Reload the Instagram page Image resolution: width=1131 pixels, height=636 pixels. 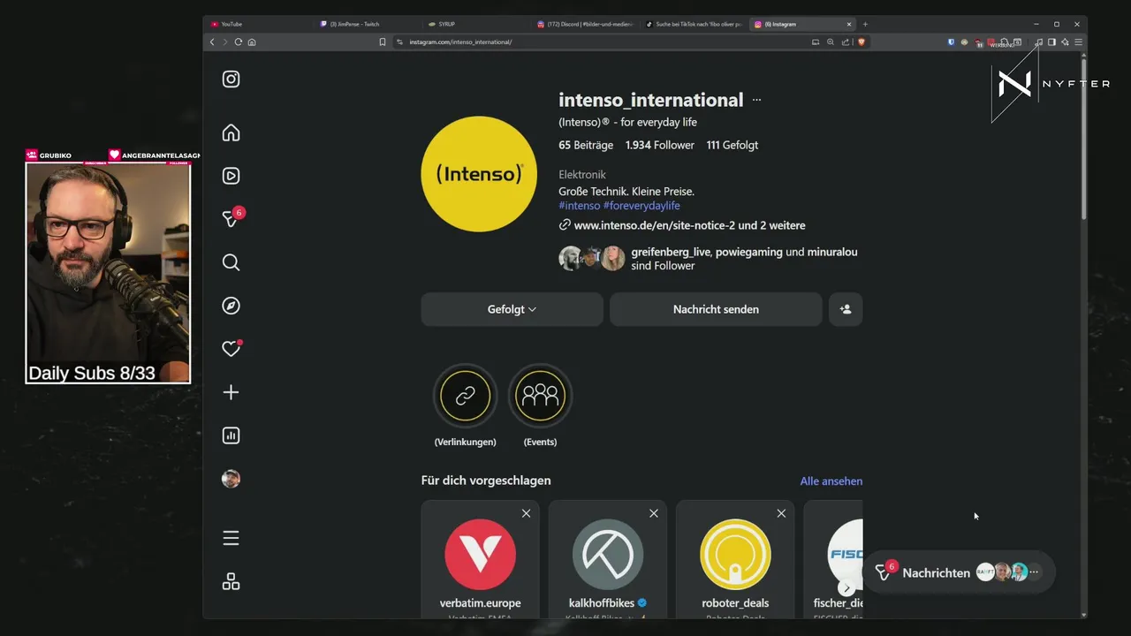coord(239,42)
